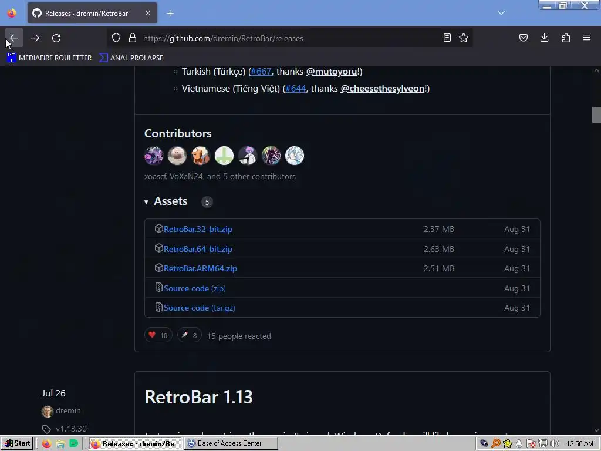Click the heart reaction with 10
The image size is (601, 451).
tap(158, 335)
